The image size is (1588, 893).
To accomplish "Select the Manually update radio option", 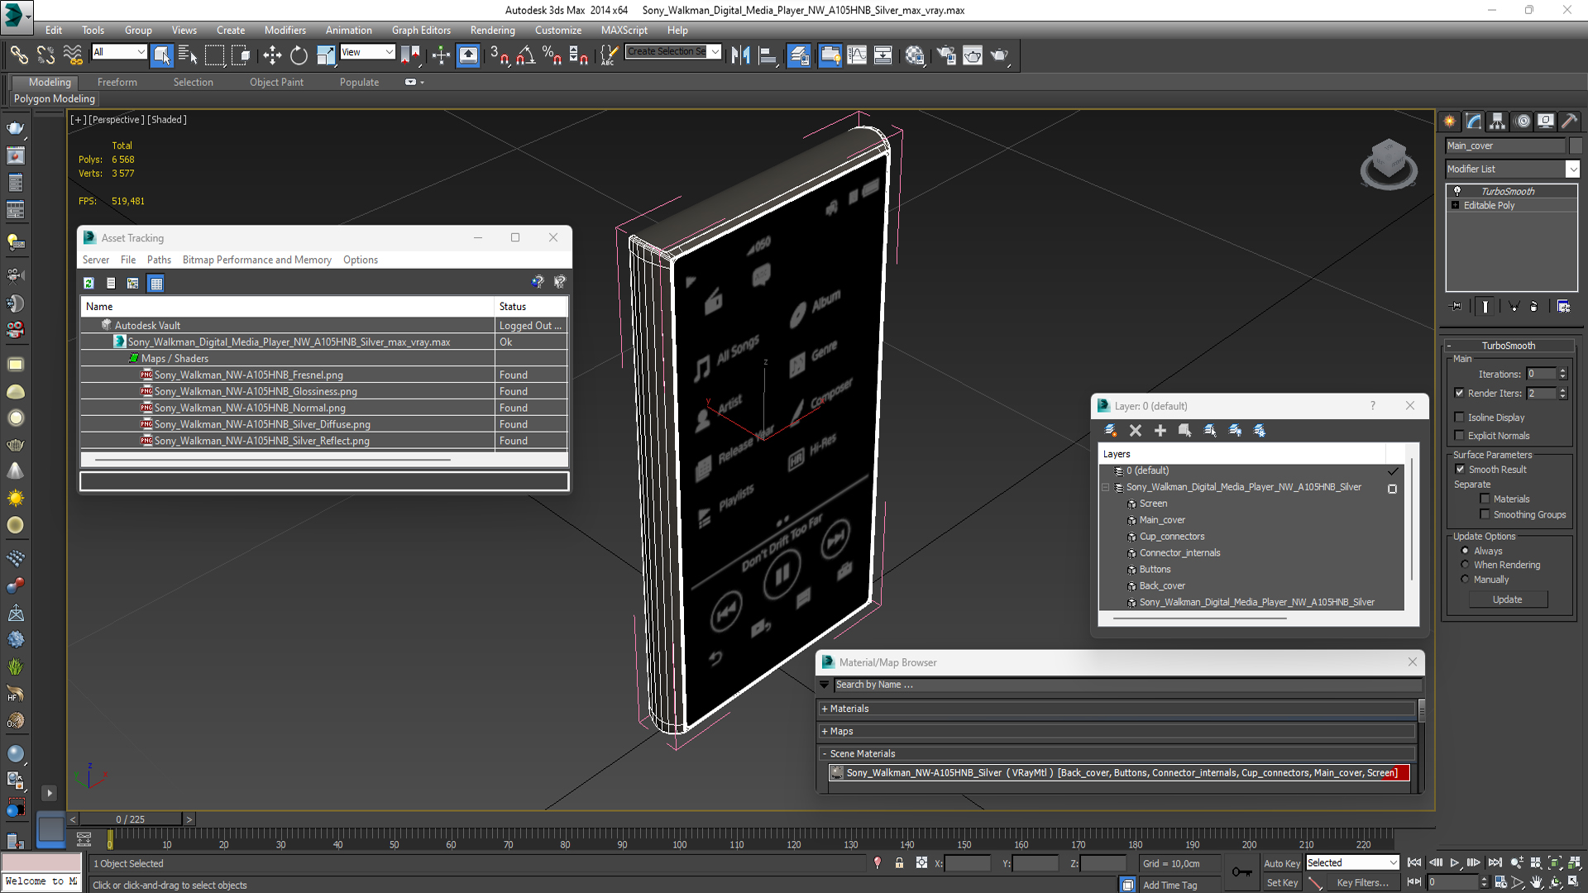I will click(1465, 580).
